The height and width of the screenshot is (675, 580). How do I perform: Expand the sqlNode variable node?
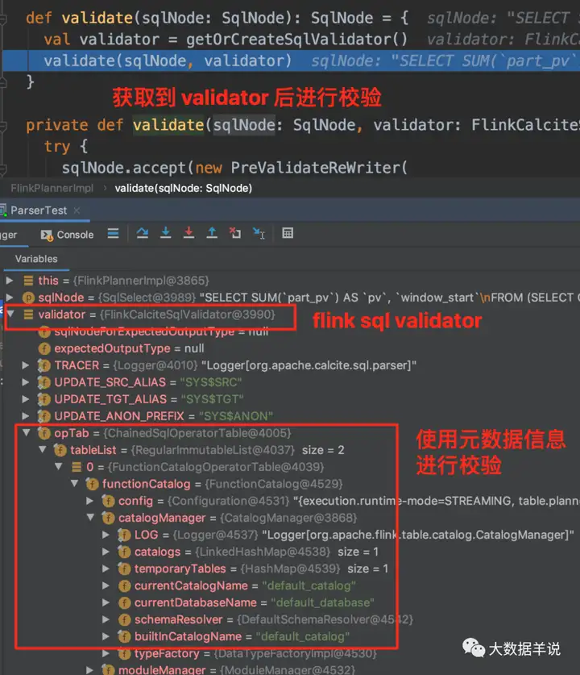click(x=10, y=298)
